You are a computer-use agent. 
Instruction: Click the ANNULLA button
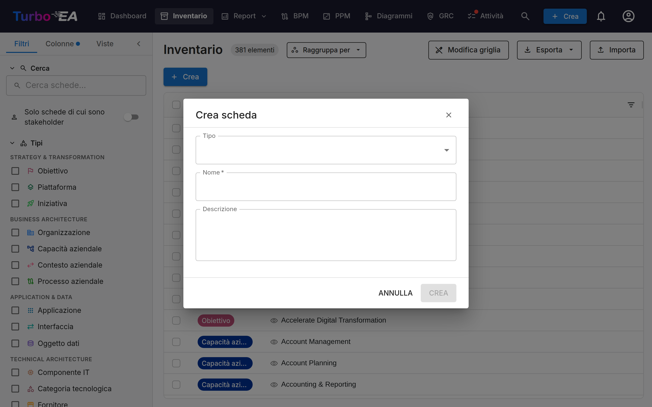(x=395, y=293)
